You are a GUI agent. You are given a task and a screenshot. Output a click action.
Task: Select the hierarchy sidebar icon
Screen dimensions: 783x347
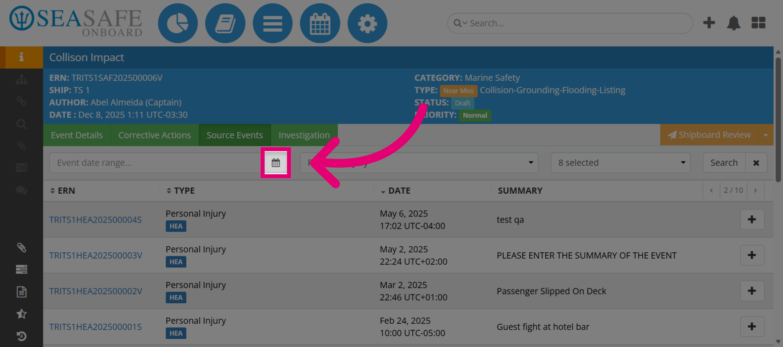click(21, 80)
